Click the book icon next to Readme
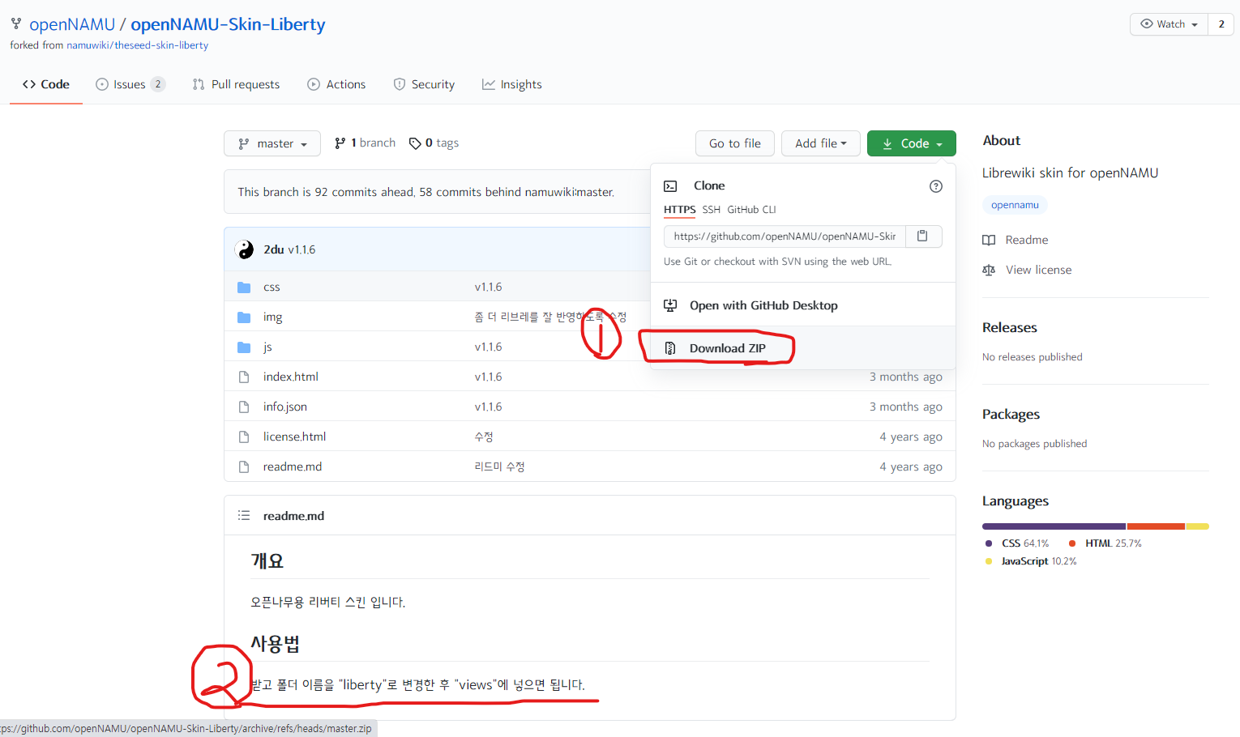 989,240
